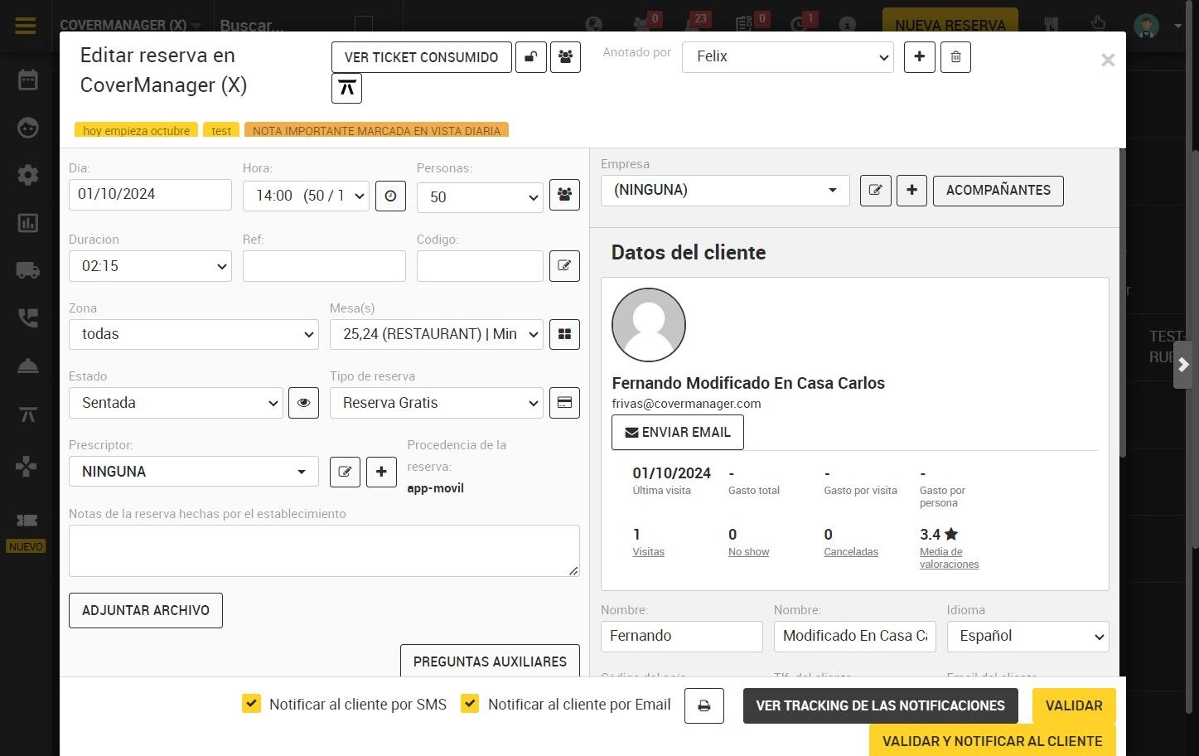The image size is (1199, 756).
Task: Toggle the eye icon next to Estado
Action: [303, 403]
